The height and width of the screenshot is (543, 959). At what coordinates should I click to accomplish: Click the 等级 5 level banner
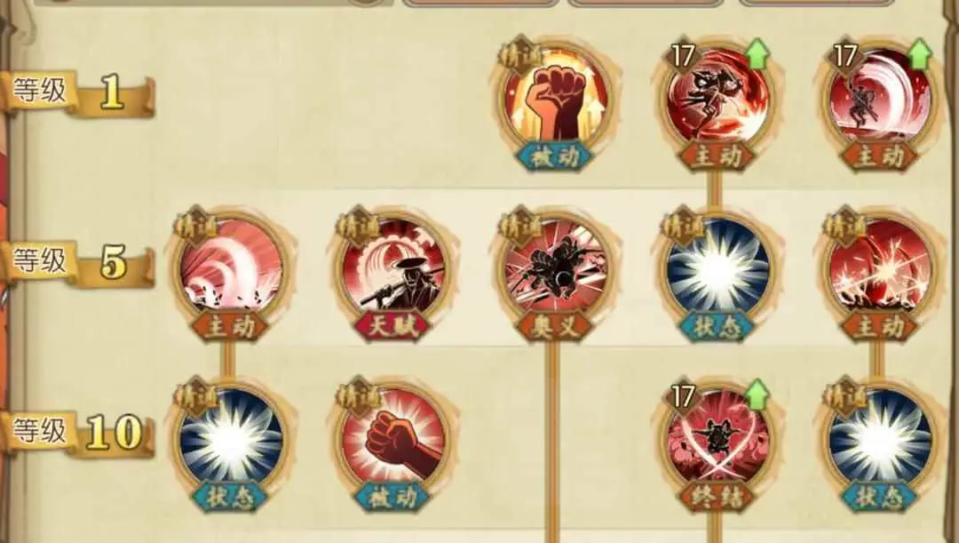(76, 263)
